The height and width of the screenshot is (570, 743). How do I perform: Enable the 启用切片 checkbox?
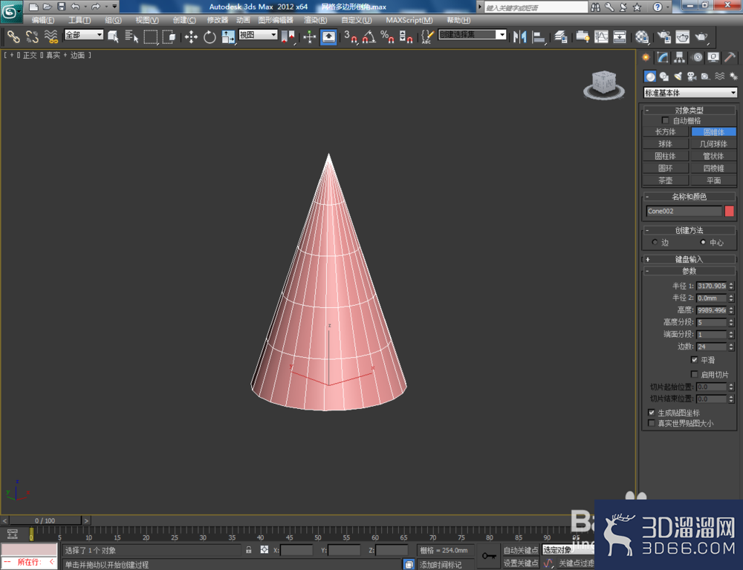[x=694, y=375]
